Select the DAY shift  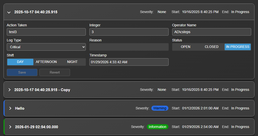(20, 62)
